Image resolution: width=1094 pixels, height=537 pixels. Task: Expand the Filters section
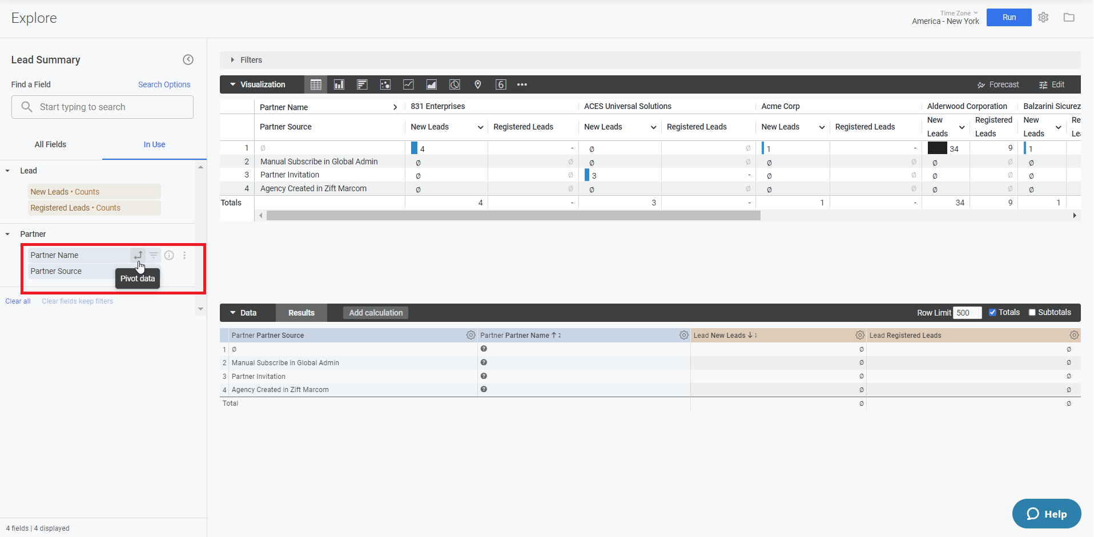pyautogui.click(x=232, y=60)
